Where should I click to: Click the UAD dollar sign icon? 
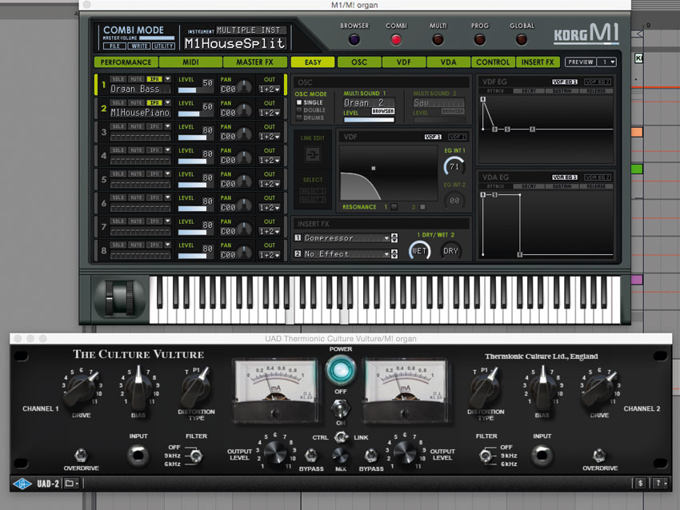(640, 483)
